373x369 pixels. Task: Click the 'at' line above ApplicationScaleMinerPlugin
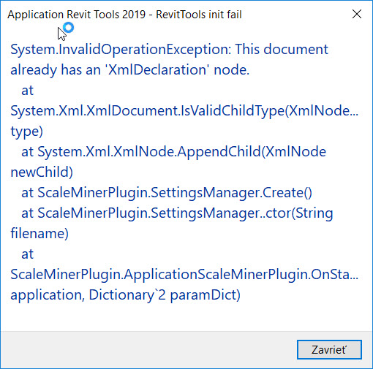click(27, 254)
